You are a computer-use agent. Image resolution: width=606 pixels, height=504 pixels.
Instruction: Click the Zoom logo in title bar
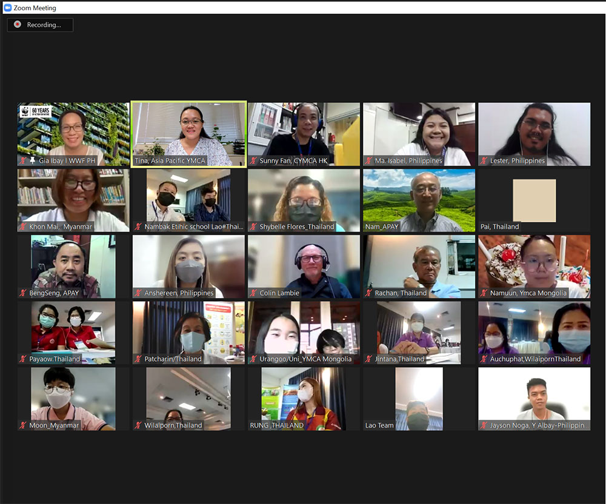pos(8,8)
